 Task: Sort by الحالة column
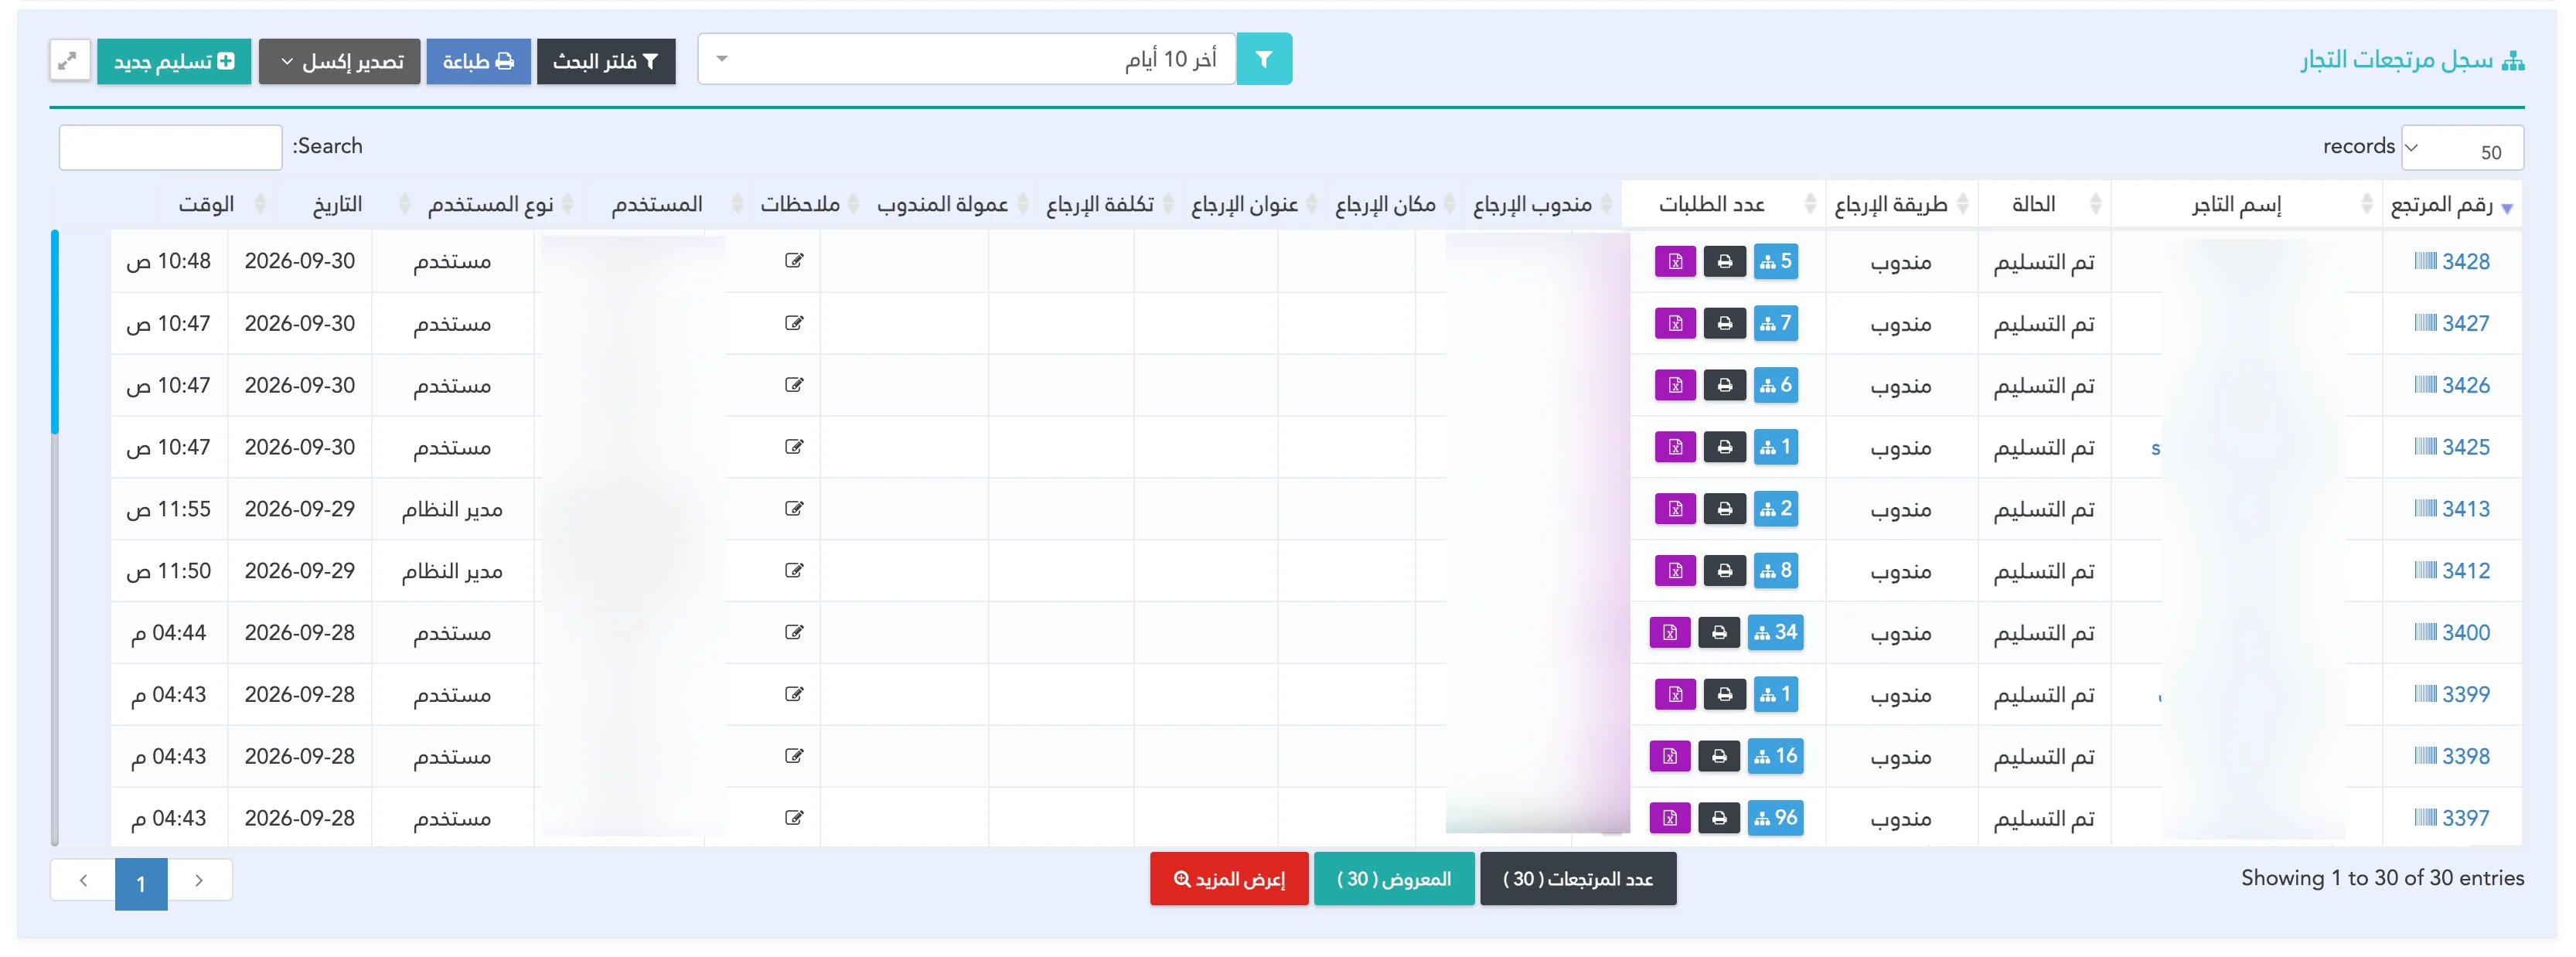(x=2044, y=205)
